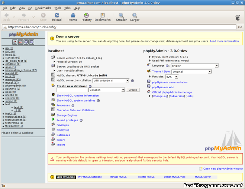
Task: Open the Bookmarks toolbar icon
Action: pyautogui.click(x=103, y=15)
